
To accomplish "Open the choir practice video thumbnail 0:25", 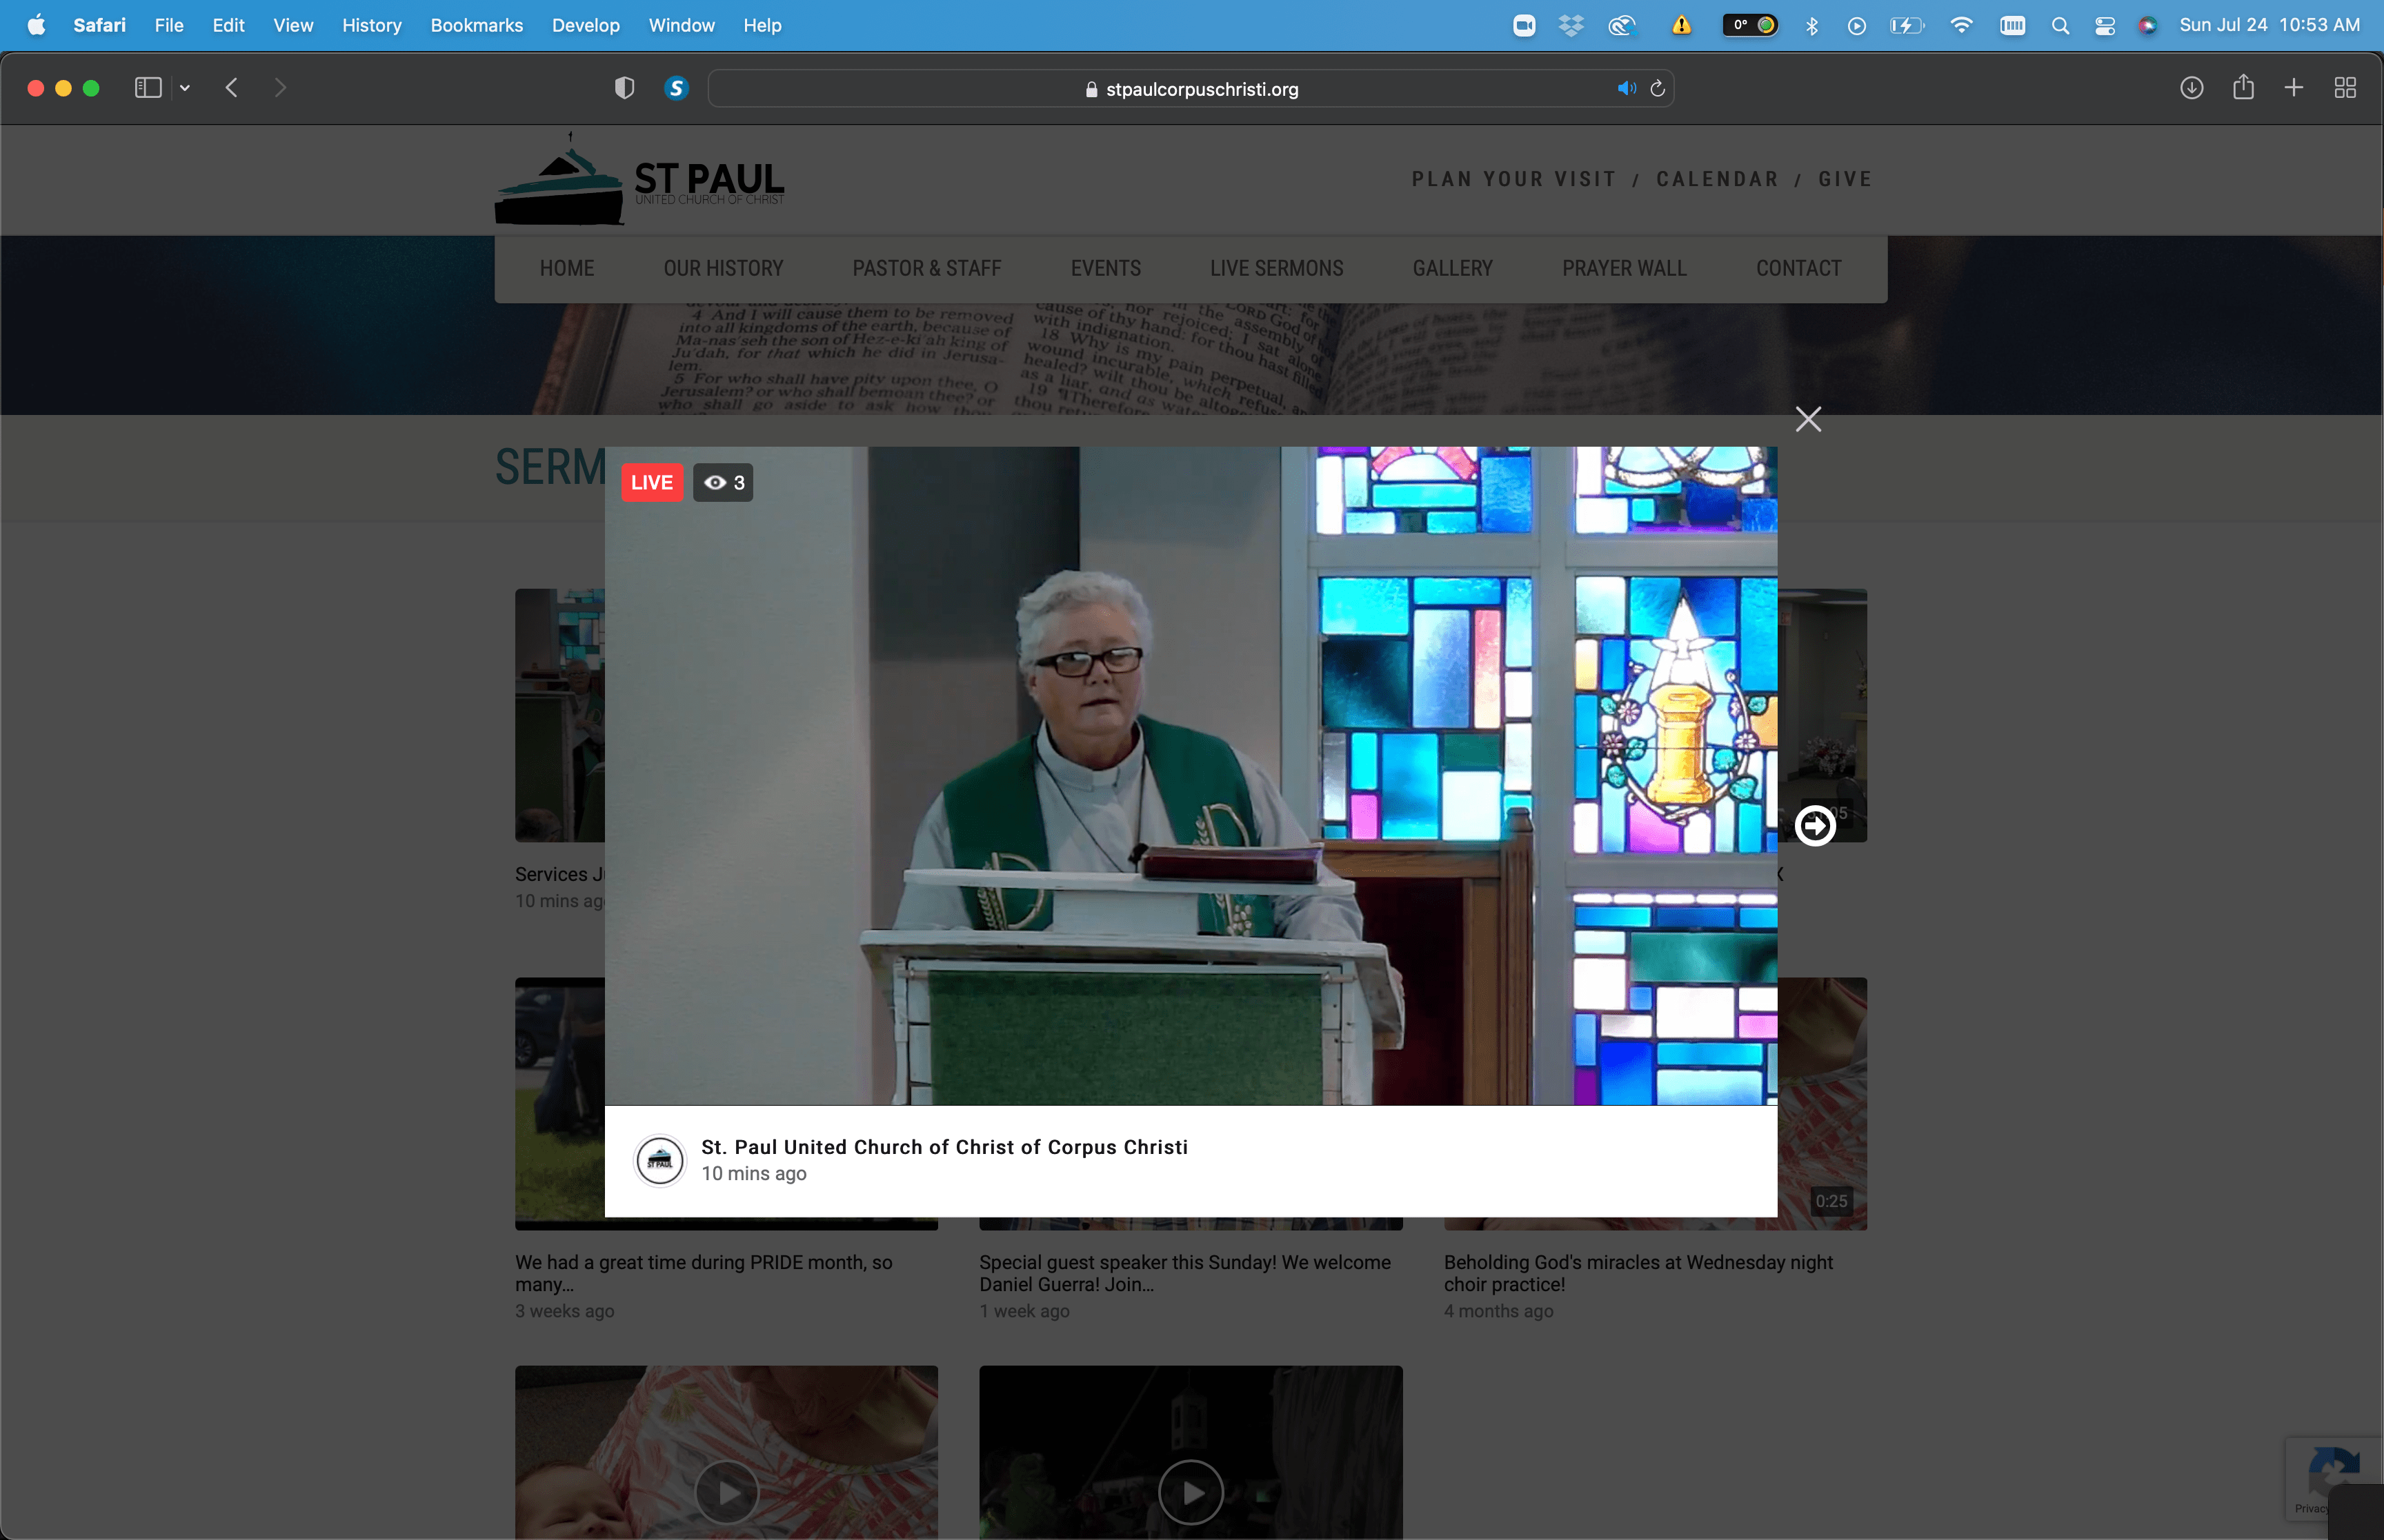I will tap(1822, 1104).
